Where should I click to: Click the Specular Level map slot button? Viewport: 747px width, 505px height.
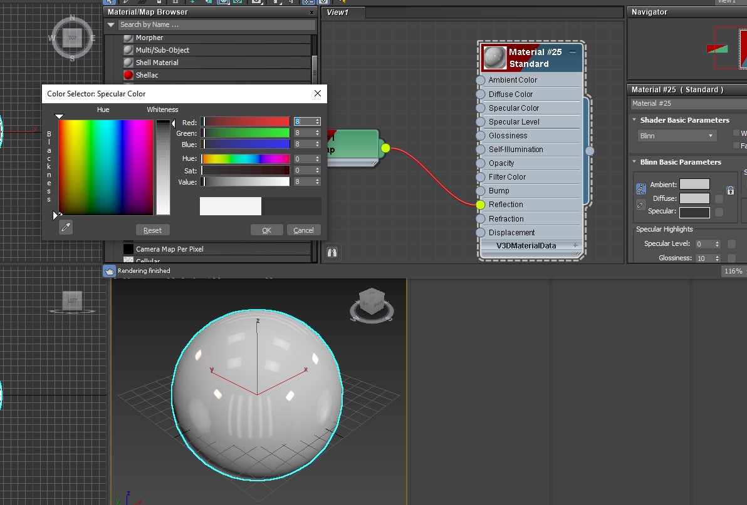(x=732, y=244)
